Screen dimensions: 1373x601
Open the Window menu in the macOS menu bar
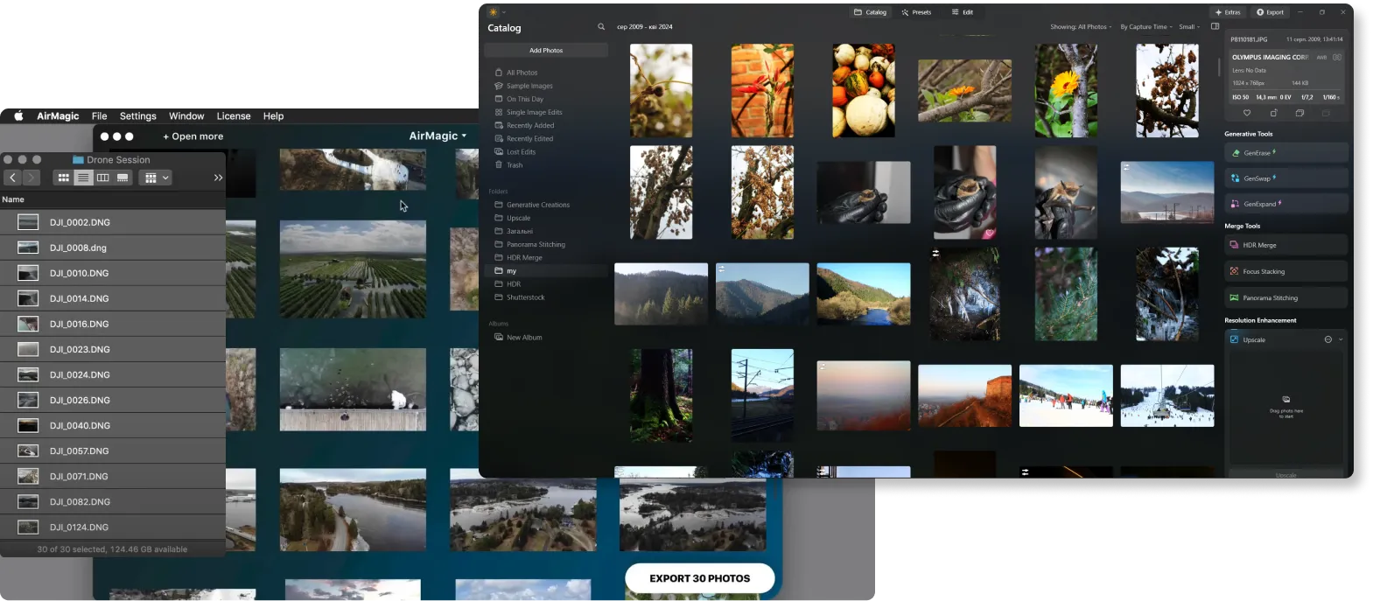186,115
